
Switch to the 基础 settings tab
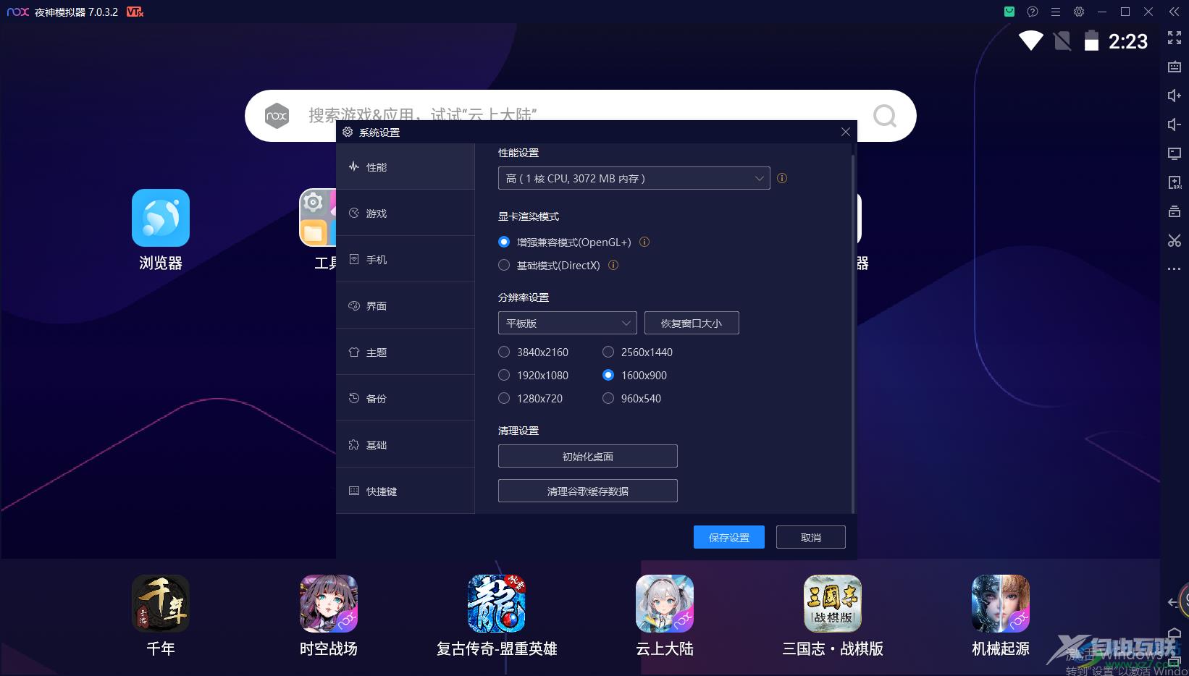click(x=406, y=444)
